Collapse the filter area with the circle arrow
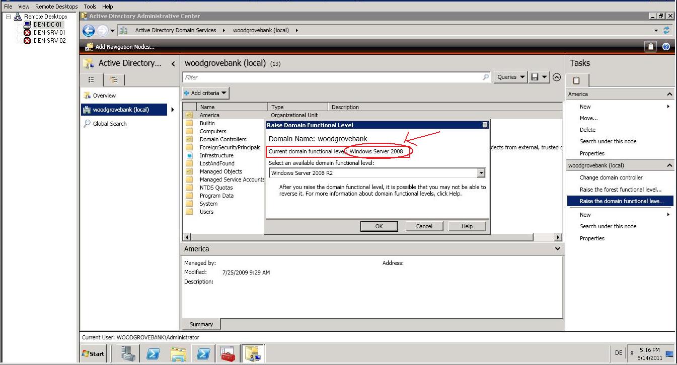677x365 pixels. pyautogui.click(x=557, y=77)
